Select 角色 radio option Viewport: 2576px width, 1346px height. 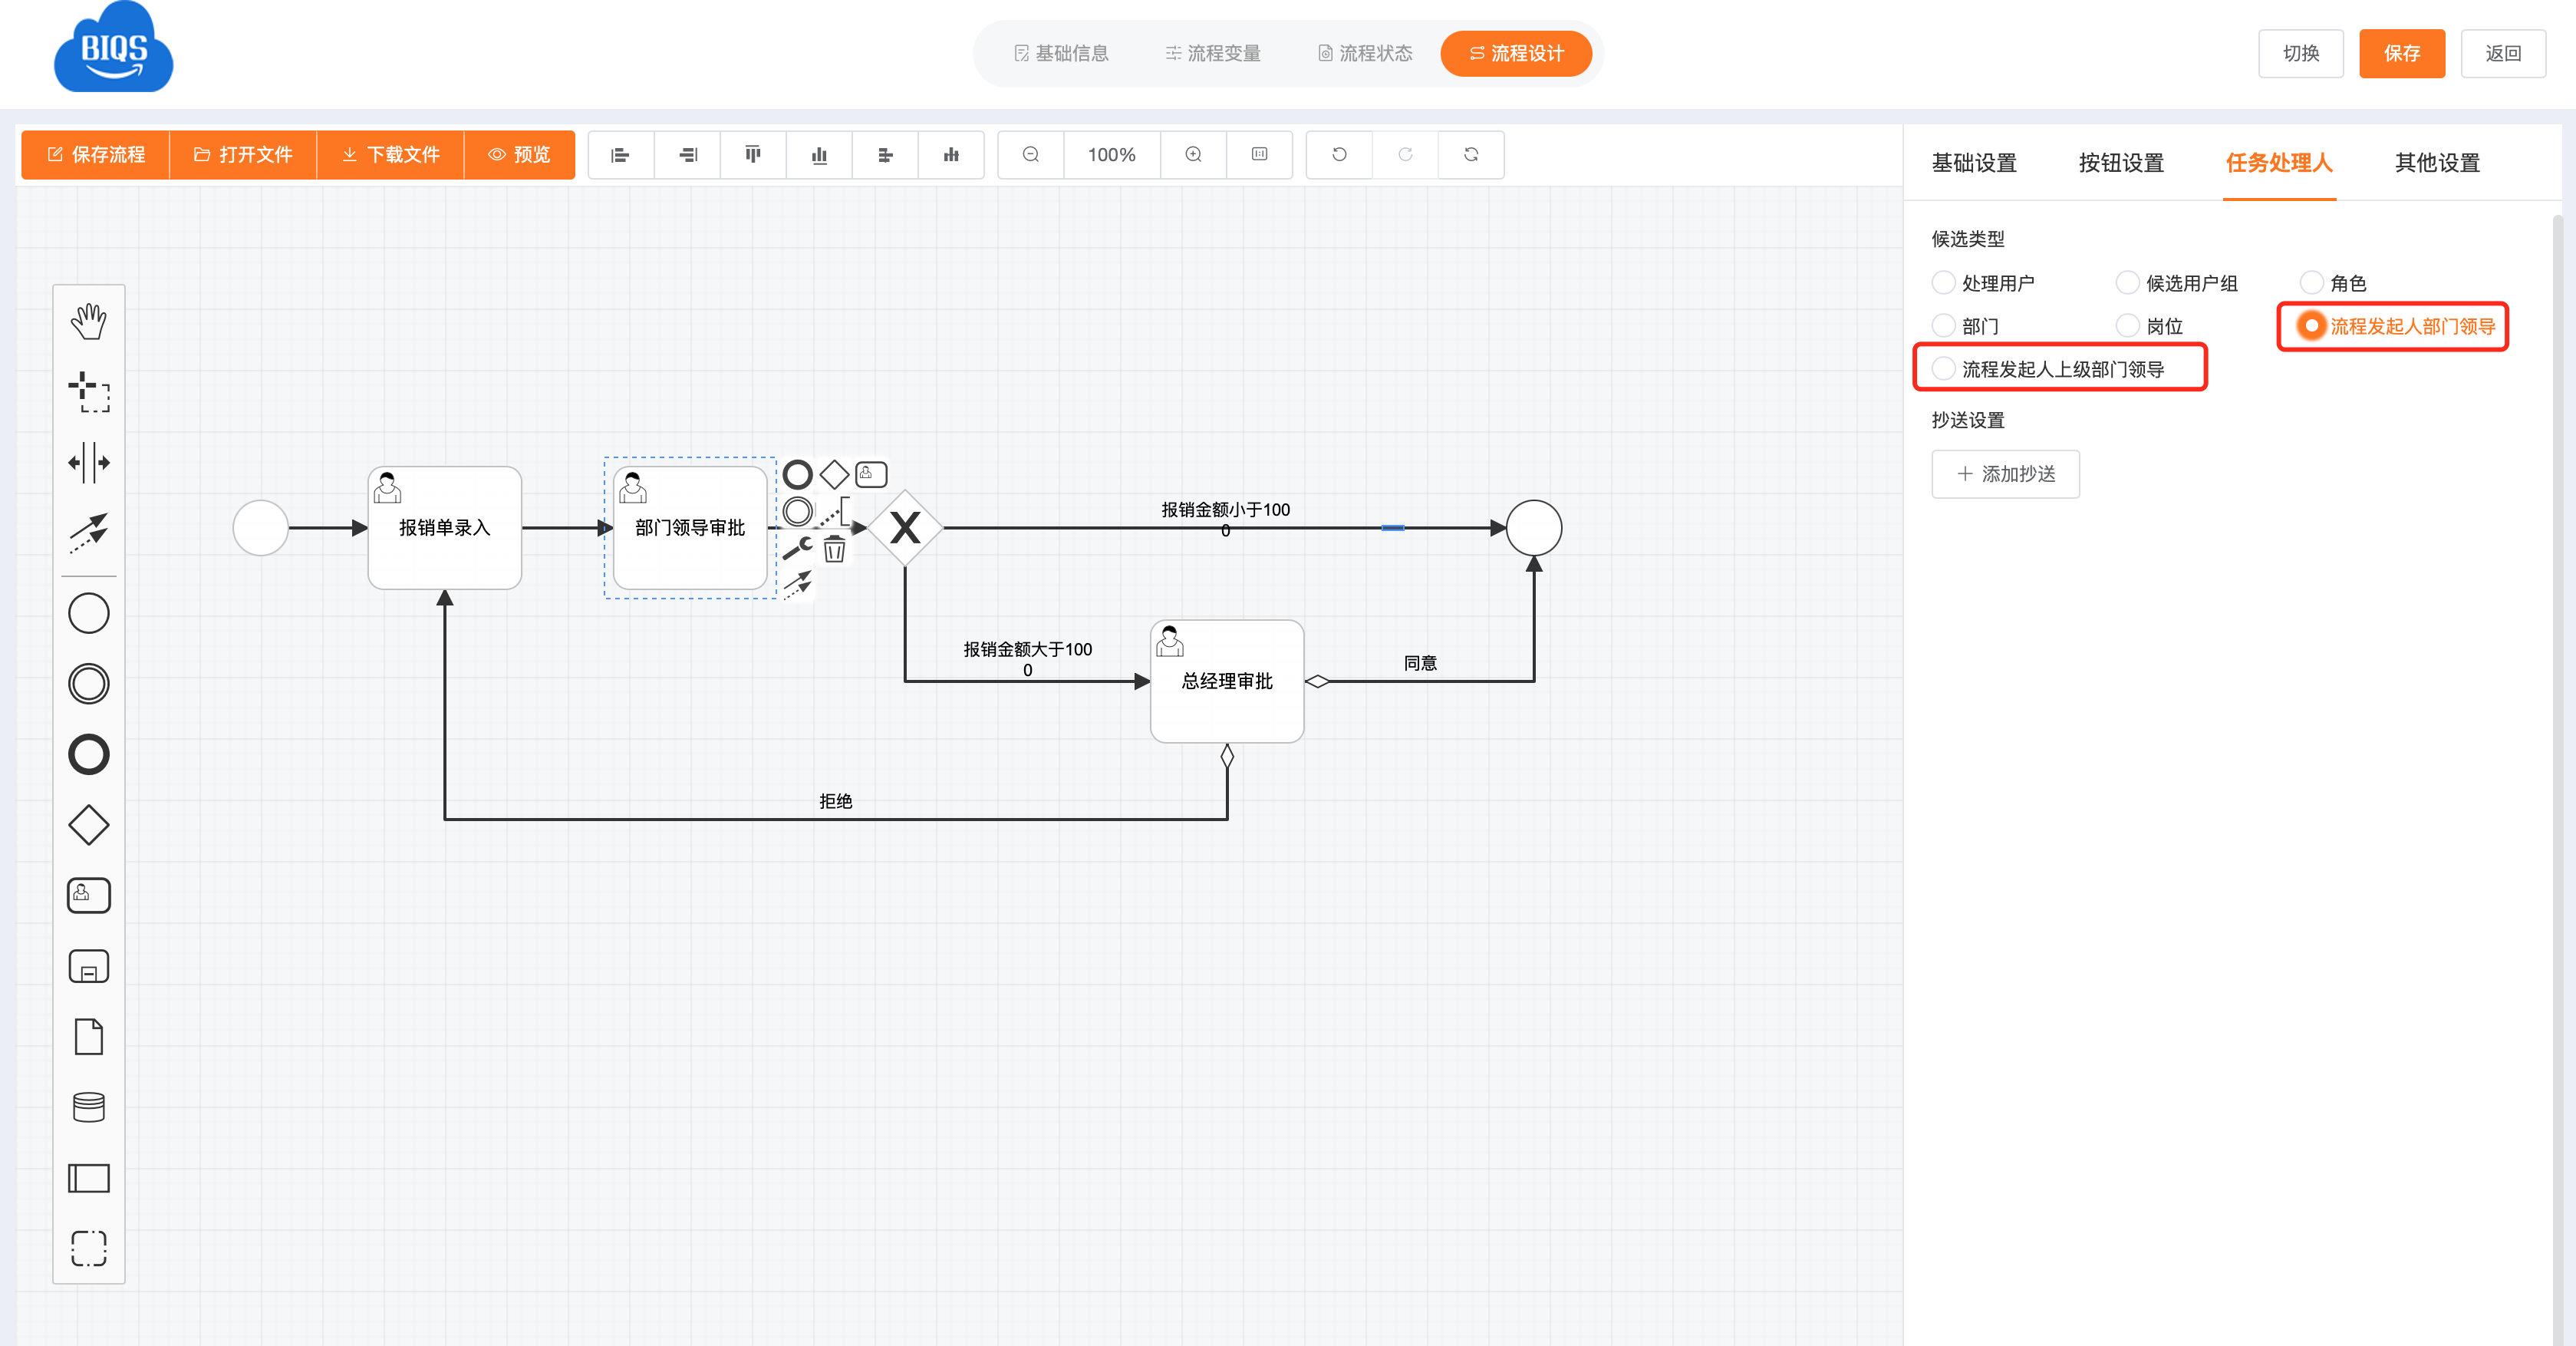2333,283
